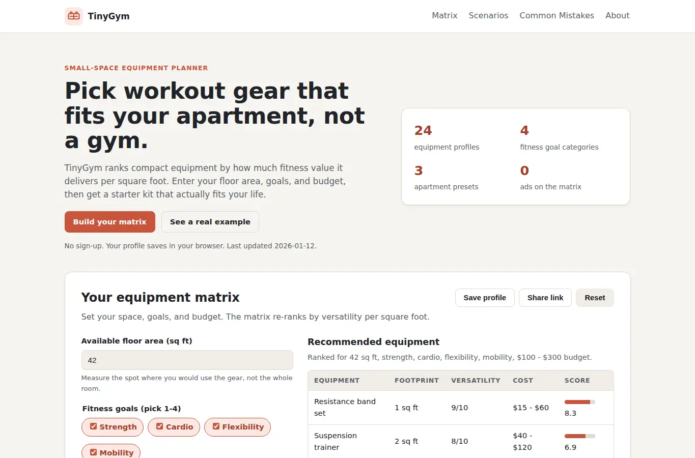This screenshot has width=695, height=458.
Task: Select the Resistance band set row name
Action: point(345,407)
